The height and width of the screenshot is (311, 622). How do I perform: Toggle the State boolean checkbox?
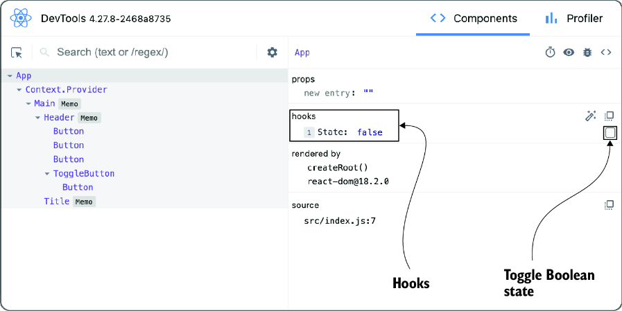610,133
